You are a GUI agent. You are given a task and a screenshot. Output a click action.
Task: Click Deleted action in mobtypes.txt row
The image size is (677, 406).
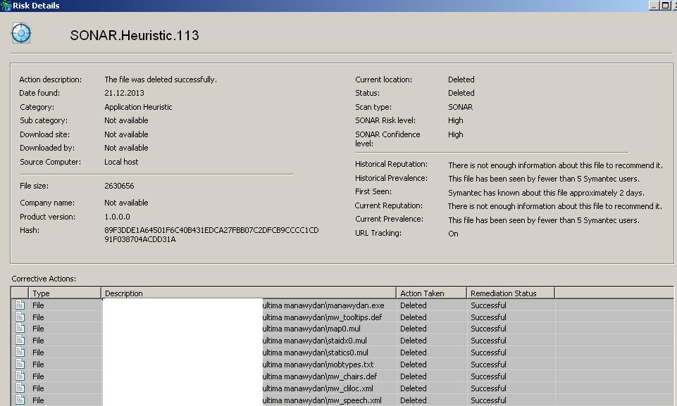[414, 364]
